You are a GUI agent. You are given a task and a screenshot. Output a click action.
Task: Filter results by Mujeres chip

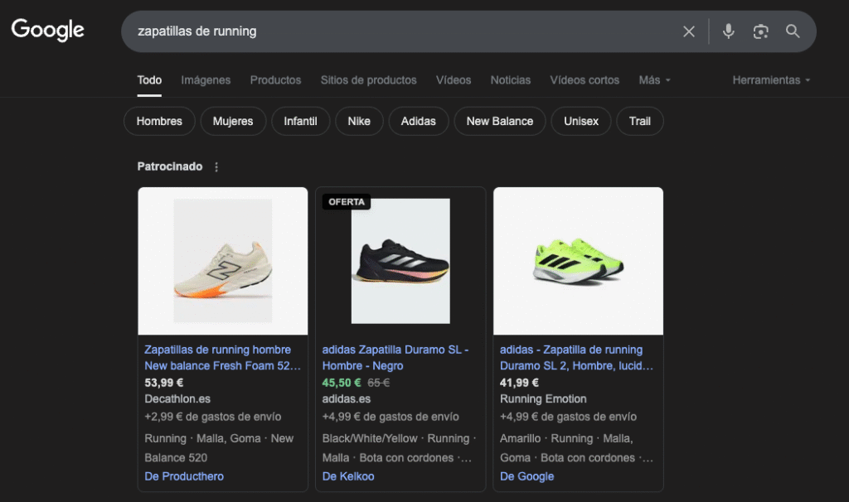233,121
